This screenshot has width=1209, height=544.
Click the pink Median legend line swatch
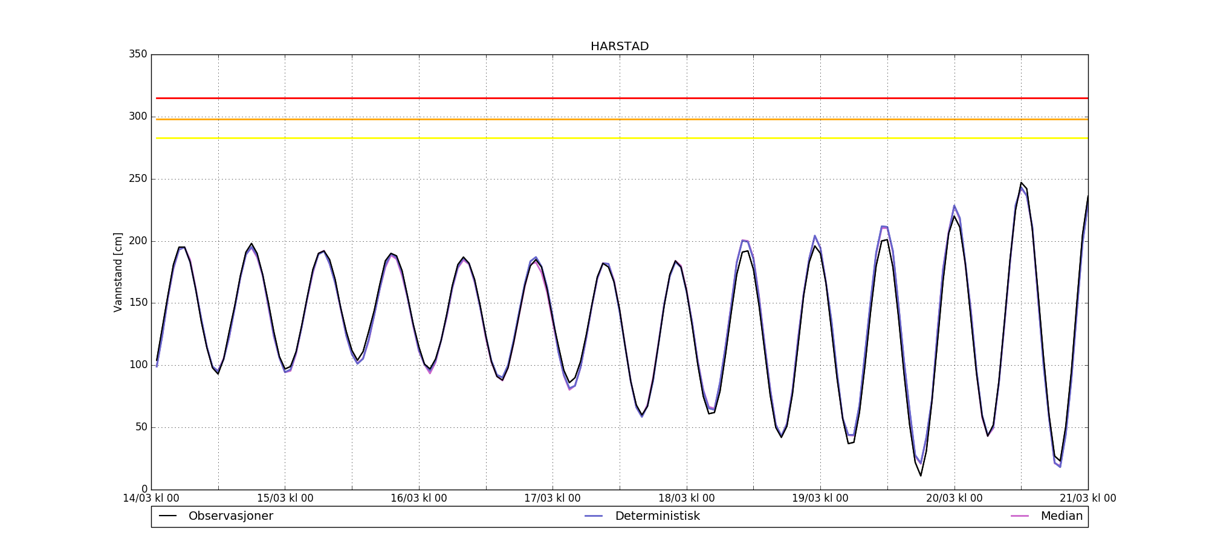click(1019, 516)
